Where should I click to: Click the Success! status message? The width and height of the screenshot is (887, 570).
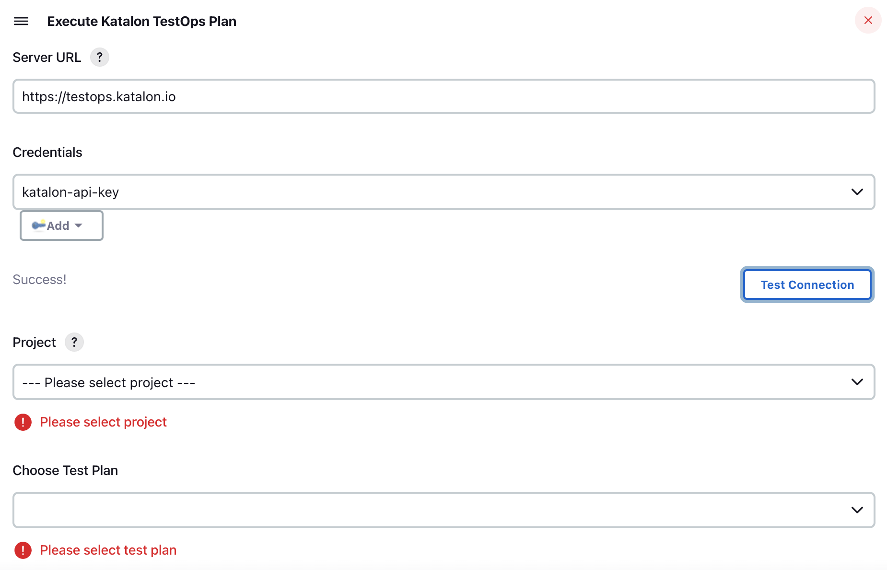[39, 279]
